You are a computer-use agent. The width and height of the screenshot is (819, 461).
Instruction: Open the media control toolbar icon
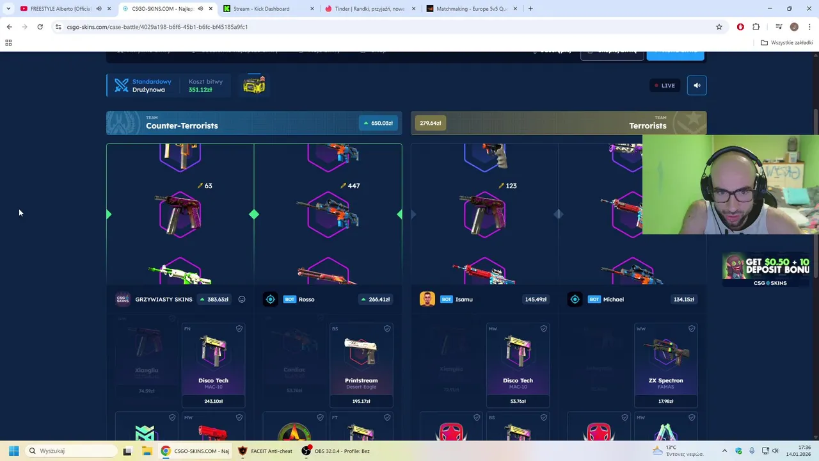click(779, 27)
